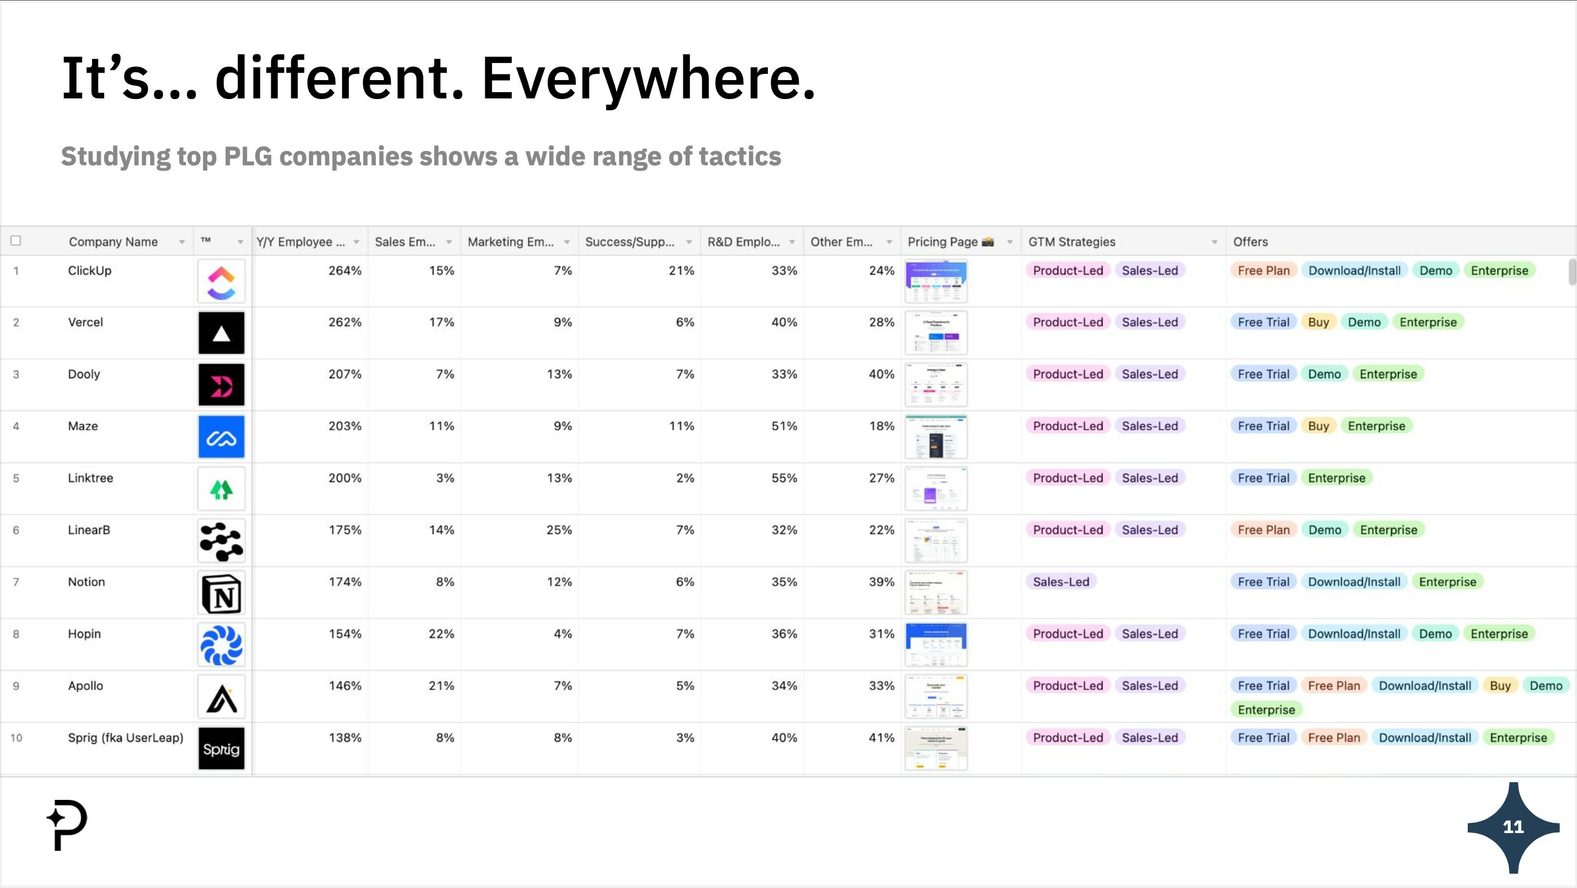Click the Maze logo icon
The image size is (1577, 888).
(x=221, y=437)
